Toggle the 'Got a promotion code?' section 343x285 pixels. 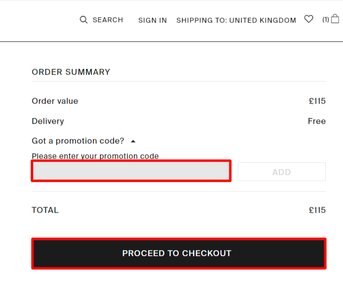pos(78,141)
